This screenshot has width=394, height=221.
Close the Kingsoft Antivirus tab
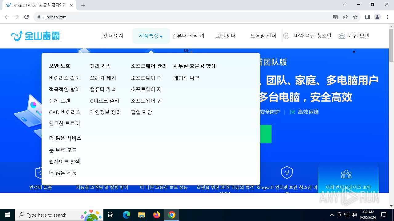pyautogui.click(x=71, y=5)
